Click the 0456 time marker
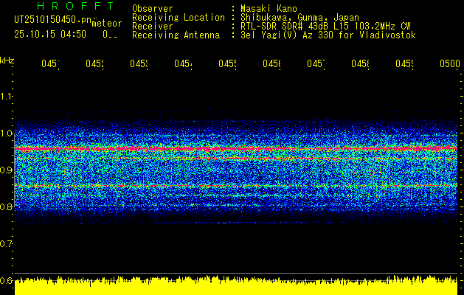 (x=272, y=63)
